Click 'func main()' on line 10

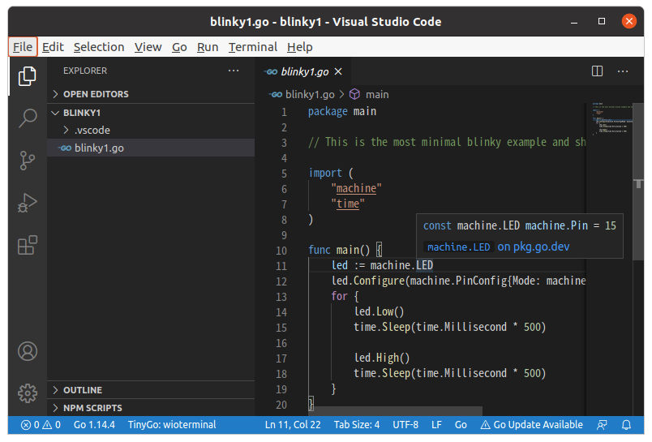point(339,250)
